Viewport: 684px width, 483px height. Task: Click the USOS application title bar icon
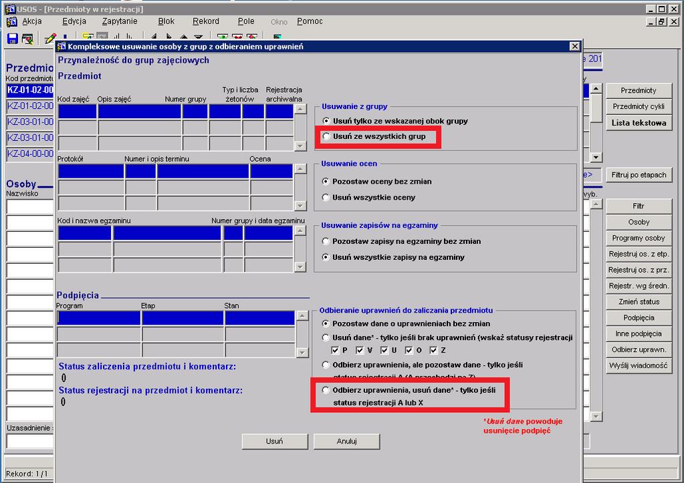pyautogui.click(x=9, y=9)
